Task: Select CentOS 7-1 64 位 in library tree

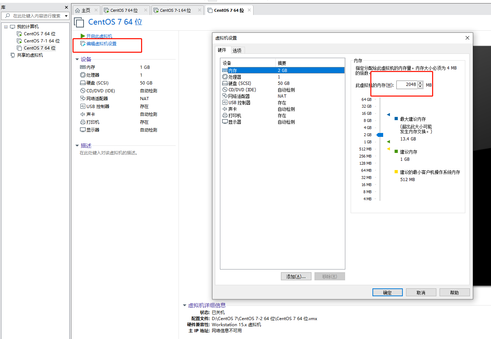Action: click(42, 41)
